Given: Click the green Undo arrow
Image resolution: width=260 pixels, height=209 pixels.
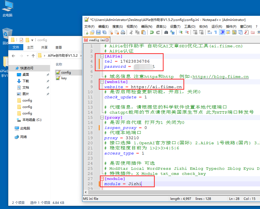Looking at the screenshot, I should 152,32.
